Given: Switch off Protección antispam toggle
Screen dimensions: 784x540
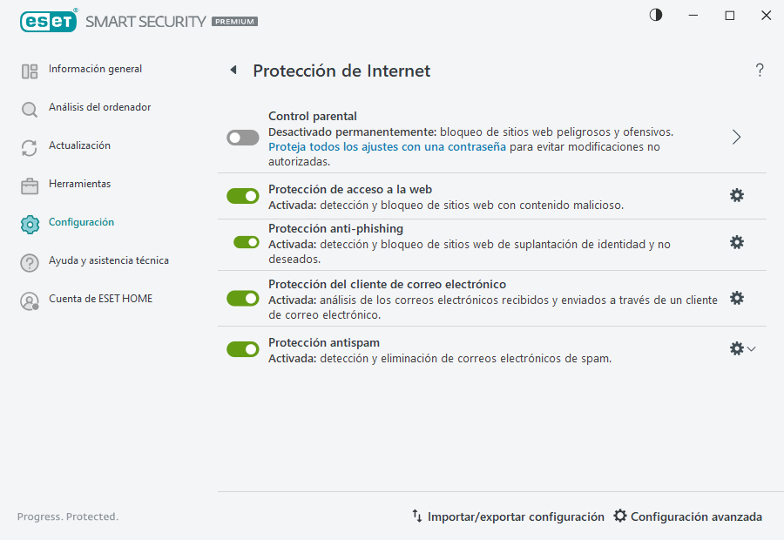Looking at the screenshot, I should click(x=243, y=349).
